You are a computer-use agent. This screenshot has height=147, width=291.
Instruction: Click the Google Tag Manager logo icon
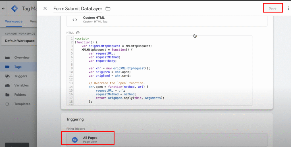14,9
